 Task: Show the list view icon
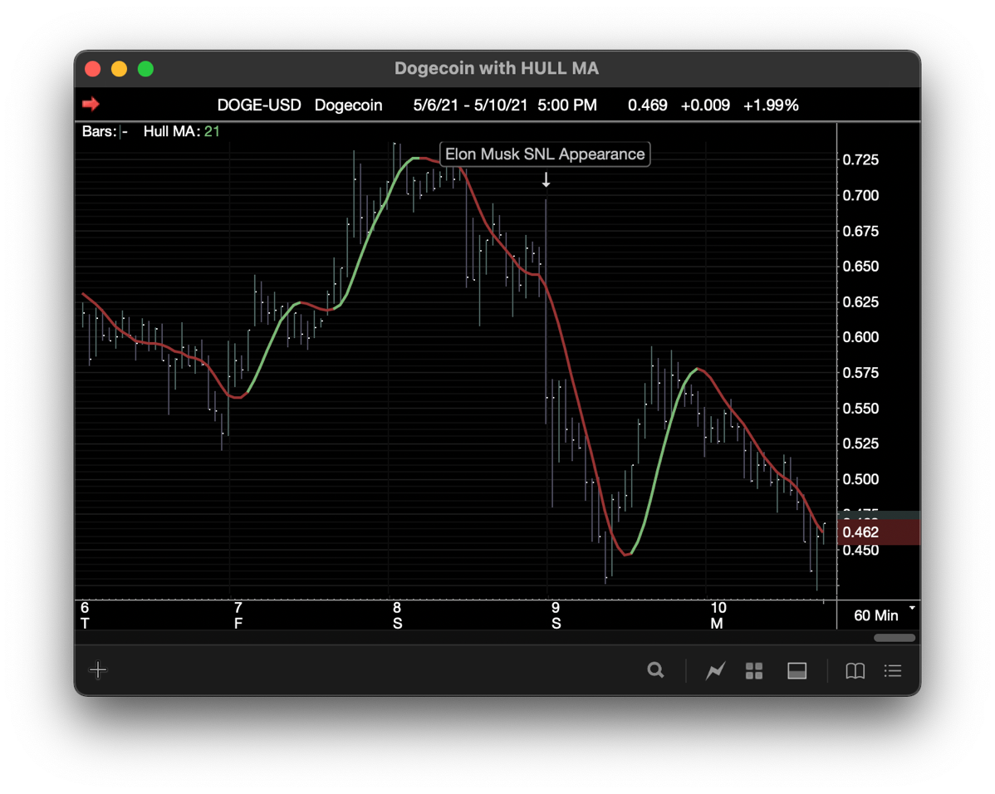(893, 670)
